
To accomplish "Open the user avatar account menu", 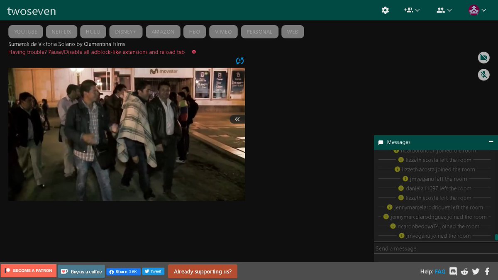I will coord(477,10).
